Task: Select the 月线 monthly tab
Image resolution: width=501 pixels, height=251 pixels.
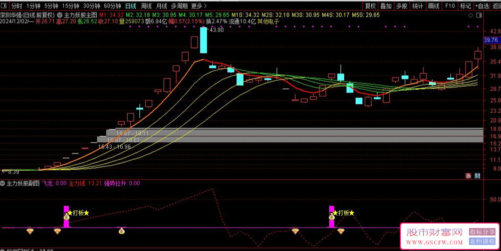Action: (161, 5)
